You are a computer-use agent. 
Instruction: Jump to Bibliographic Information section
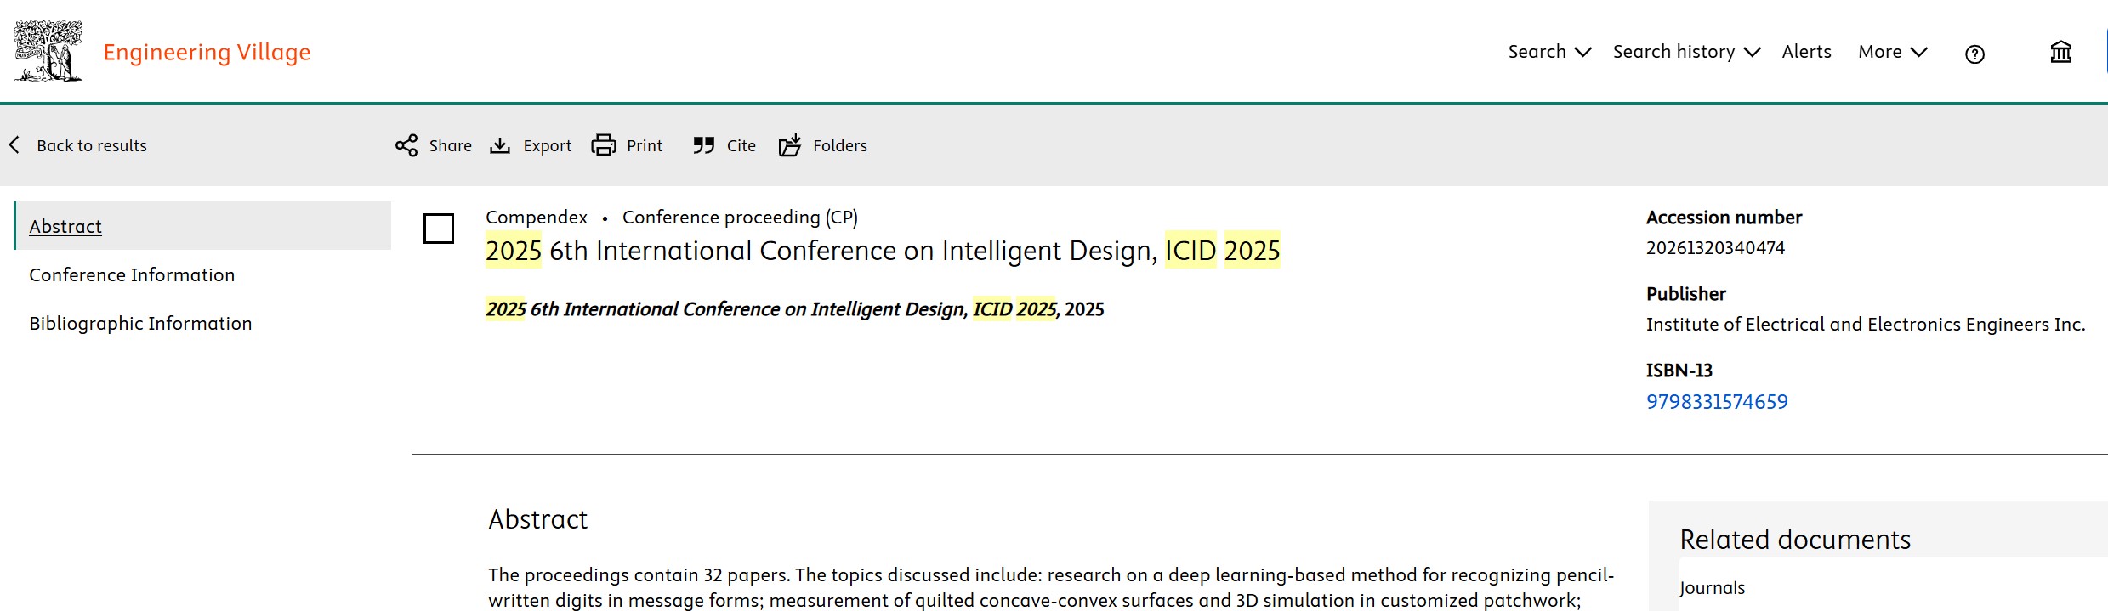(140, 324)
